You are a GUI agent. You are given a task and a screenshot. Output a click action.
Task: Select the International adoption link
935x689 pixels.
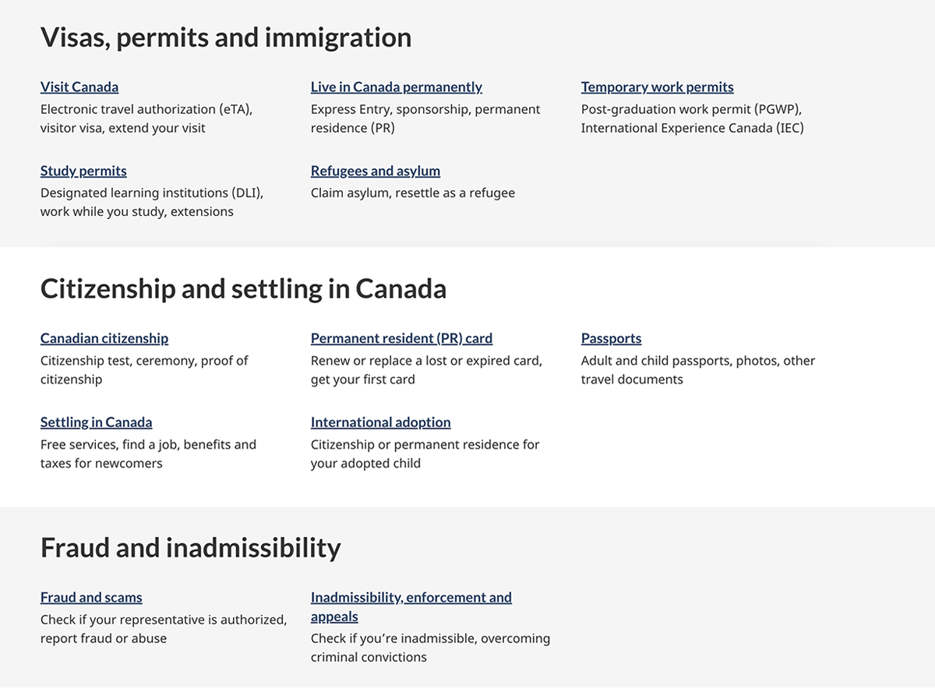point(380,422)
